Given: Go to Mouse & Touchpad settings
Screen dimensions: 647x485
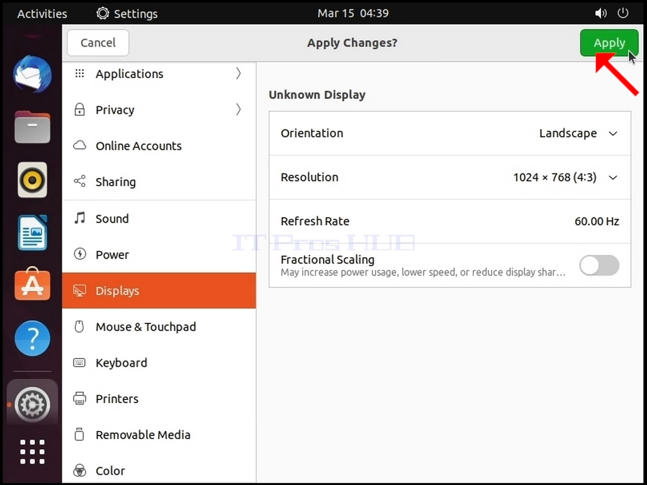Looking at the screenshot, I should click(x=159, y=326).
